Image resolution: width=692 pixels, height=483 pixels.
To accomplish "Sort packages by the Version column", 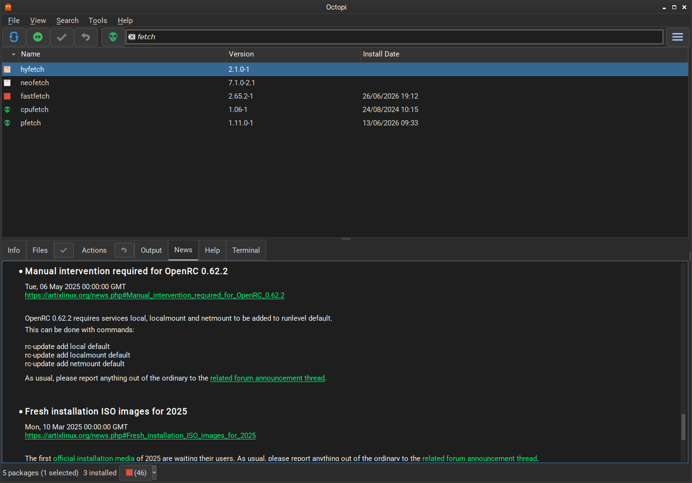I will 294,55.
